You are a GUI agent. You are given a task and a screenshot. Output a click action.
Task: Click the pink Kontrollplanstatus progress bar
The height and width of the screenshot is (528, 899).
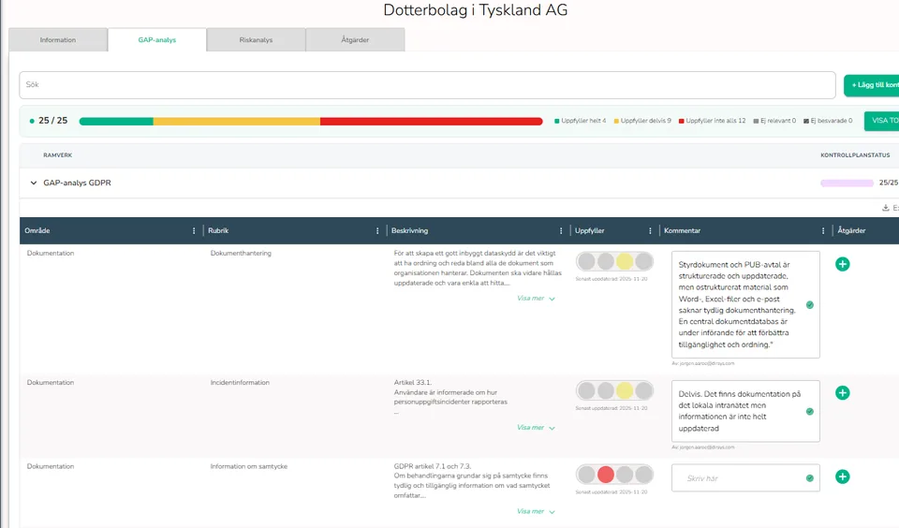click(x=847, y=183)
